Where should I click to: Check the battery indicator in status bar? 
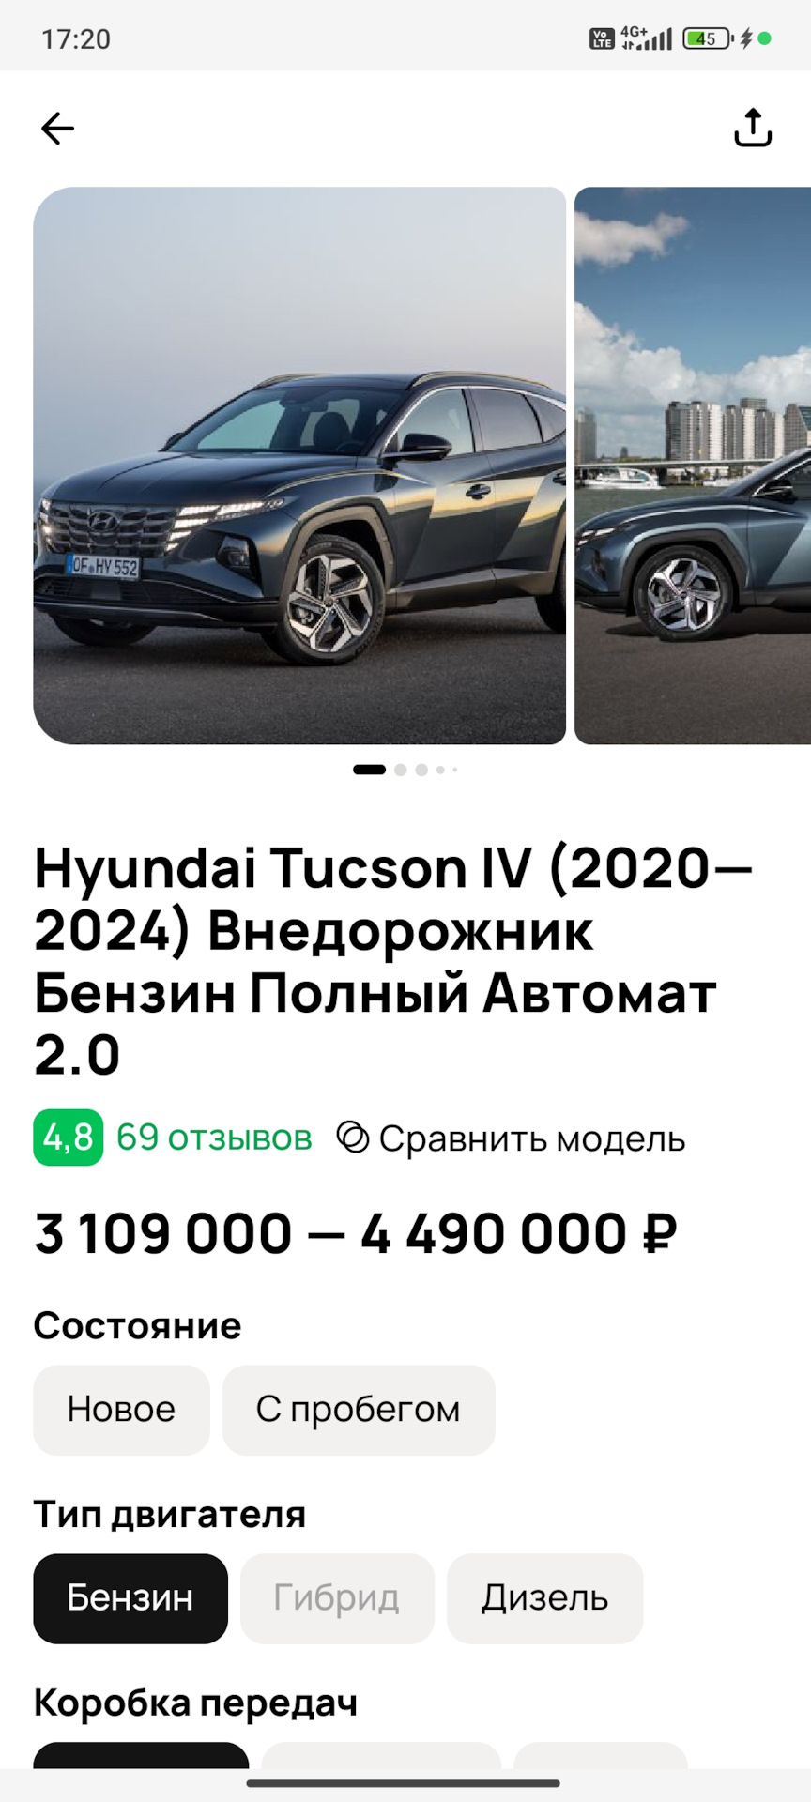[708, 38]
